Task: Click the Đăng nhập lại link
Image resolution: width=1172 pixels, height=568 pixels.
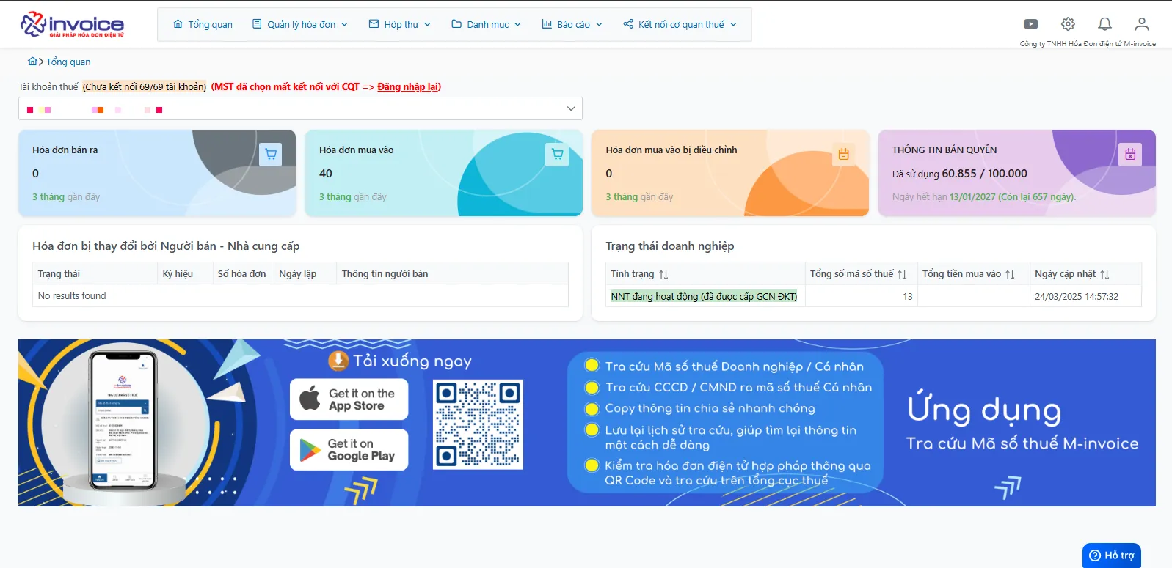Action: coord(407,86)
